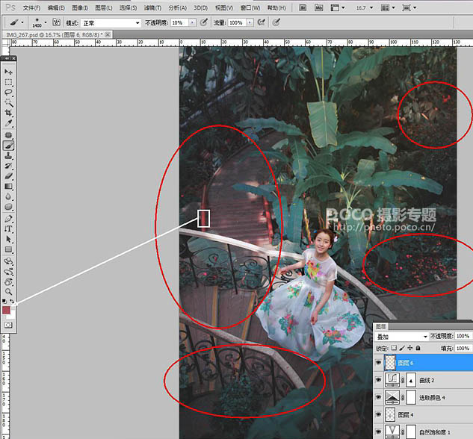Select the Rotate View tool

coord(8,281)
